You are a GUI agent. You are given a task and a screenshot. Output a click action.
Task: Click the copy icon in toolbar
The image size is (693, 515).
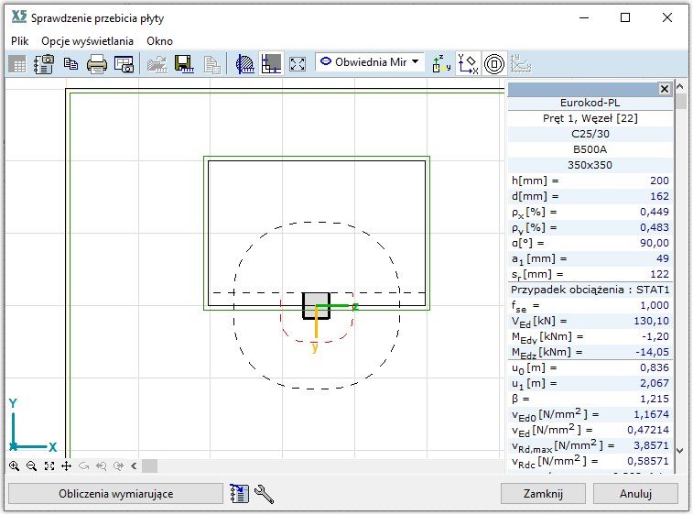click(x=70, y=63)
